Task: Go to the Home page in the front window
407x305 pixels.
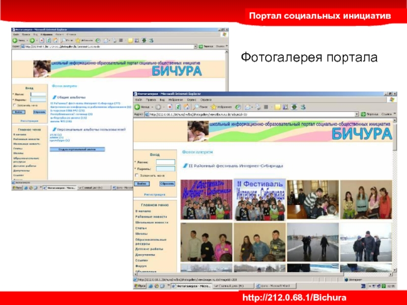Action: pos(186,107)
